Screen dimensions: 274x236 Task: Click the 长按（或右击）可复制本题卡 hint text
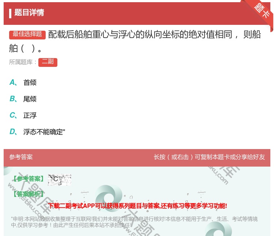coord(209,157)
